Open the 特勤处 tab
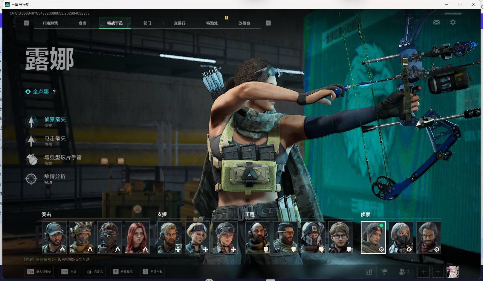The height and width of the screenshot is (281, 483). [x=212, y=23]
